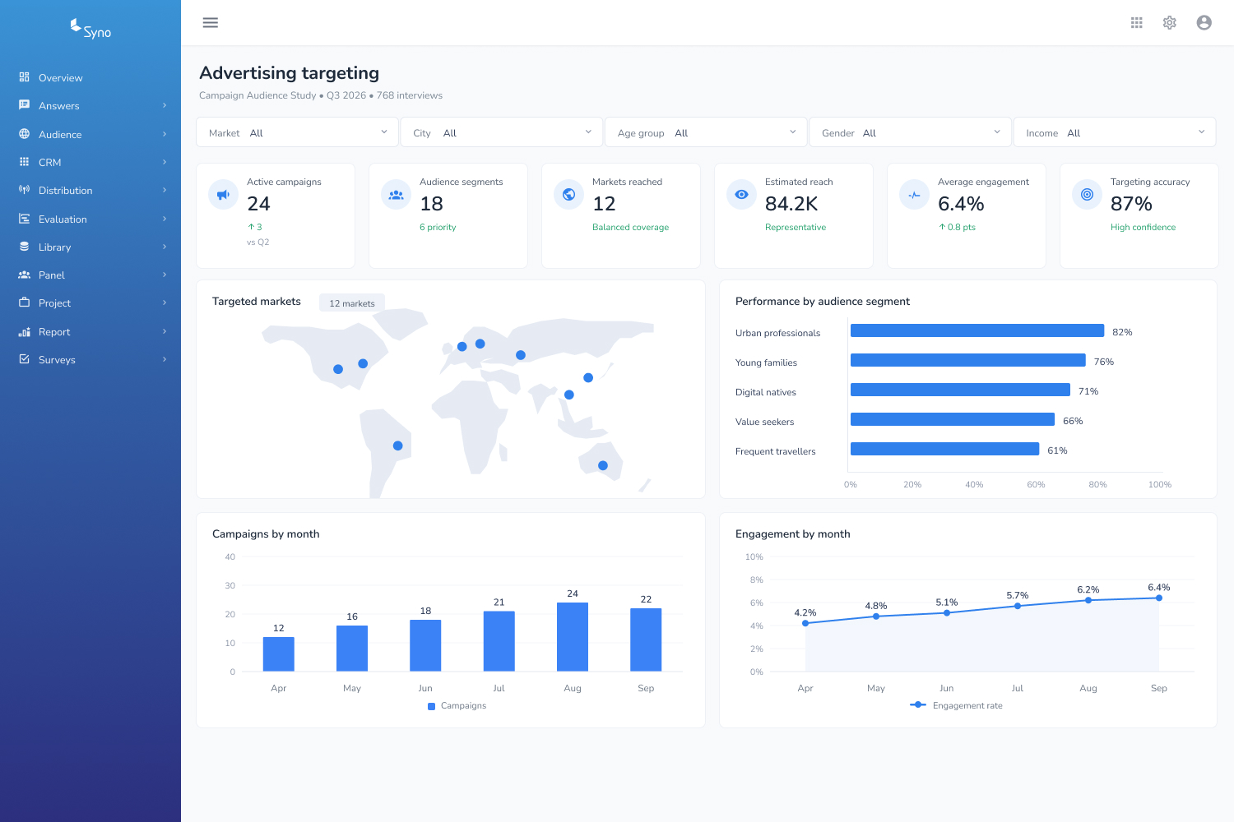
Task: Open the Audience menu item
Action: (x=90, y=134)
